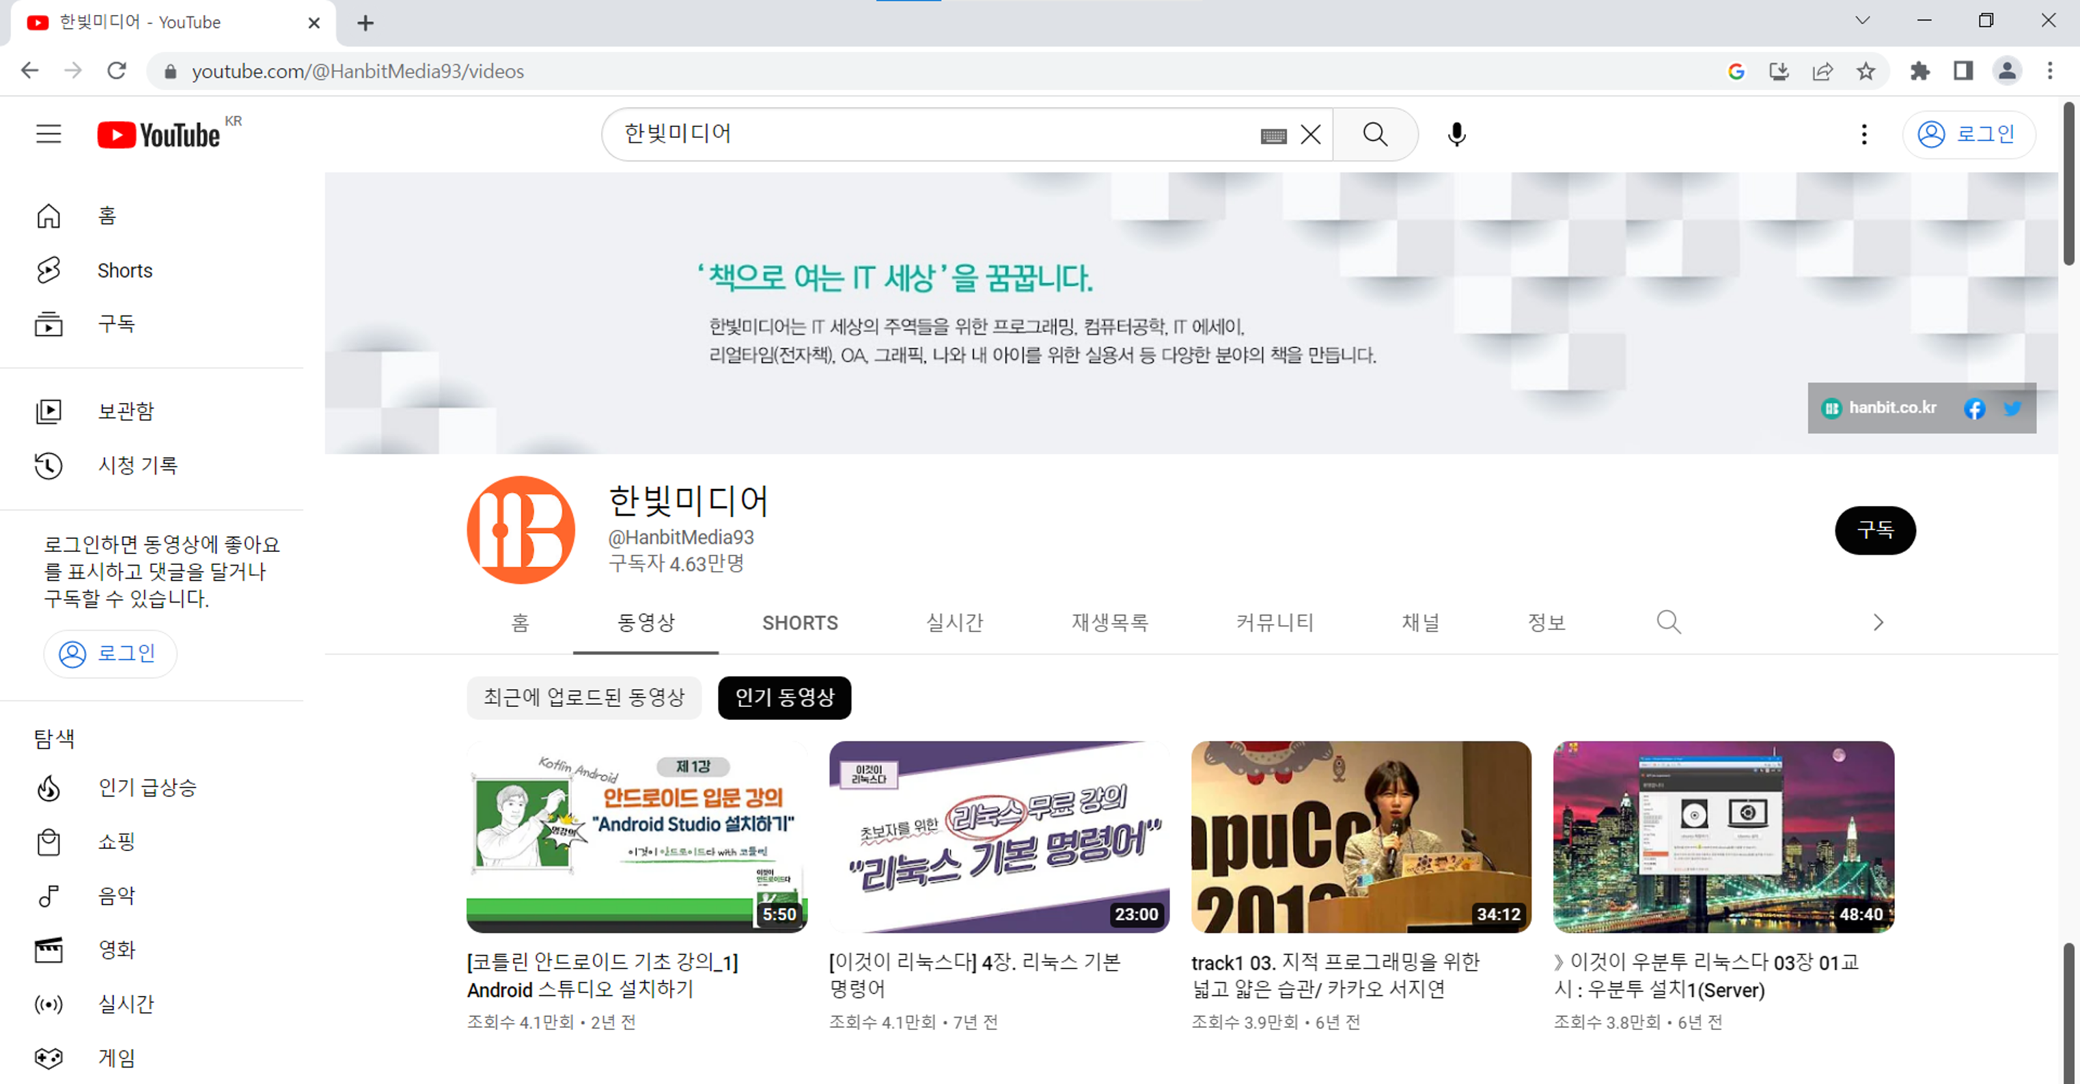
Task: Open the channel's Facebook link on banner
Action: pyautogui.click(x=1974, y=408)
